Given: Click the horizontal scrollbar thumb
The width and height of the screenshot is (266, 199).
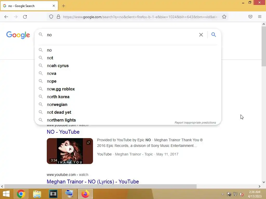Looking at the screenshot, I should 100,186.
